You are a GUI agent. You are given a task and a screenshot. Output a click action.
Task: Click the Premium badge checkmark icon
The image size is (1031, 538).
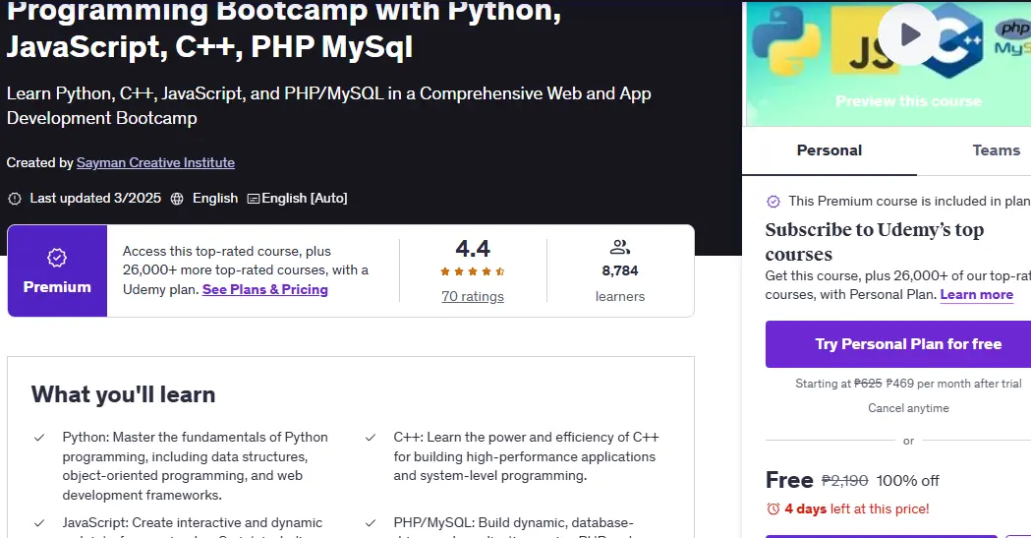tap(57, 258)
